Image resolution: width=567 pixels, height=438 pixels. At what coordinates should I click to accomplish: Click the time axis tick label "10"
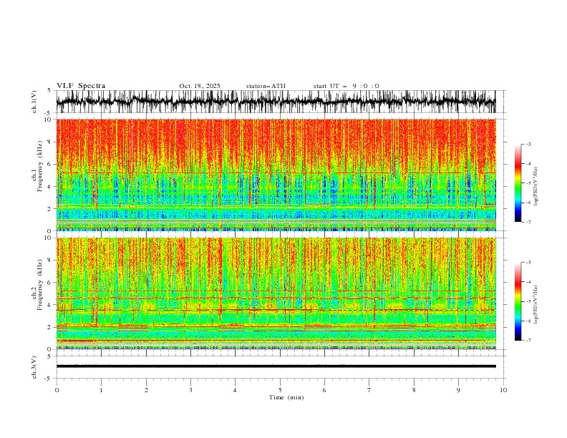[503, 390]
